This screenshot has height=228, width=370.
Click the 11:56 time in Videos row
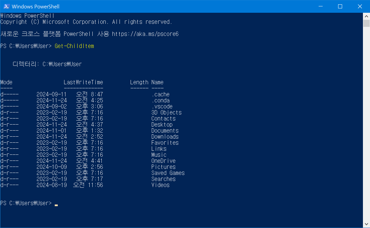tap(96, 185)
